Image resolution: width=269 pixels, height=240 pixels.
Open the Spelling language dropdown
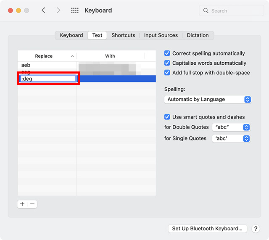(207, 100)
